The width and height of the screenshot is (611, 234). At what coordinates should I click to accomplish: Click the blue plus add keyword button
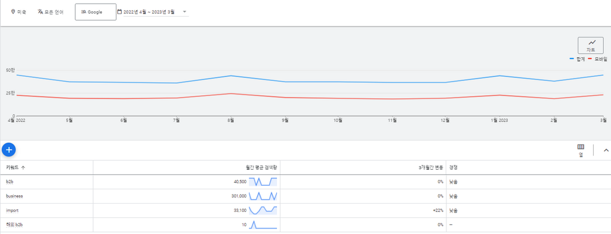point(9,149)
